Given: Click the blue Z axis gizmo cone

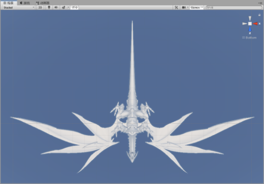Looking at the screenshot, I should click(x=250, y=29).
